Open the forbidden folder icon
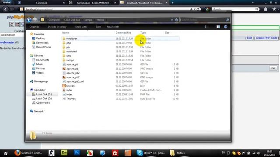 point(64,38)
